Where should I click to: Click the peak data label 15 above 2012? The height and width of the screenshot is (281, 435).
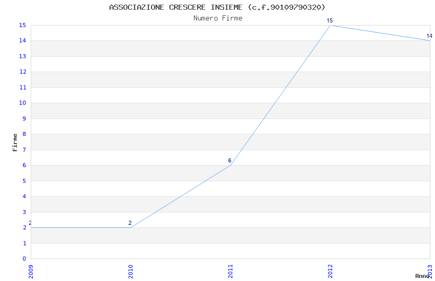pos(330,20)
